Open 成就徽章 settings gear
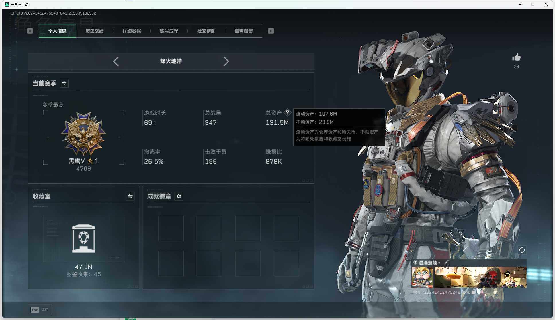The width and height of the screenshot is (555, 320). 179,196
